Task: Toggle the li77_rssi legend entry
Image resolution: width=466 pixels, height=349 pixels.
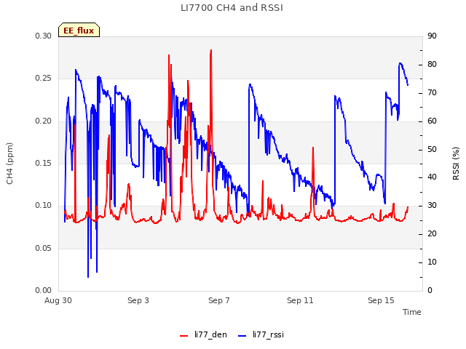Action: click(261, 334)
